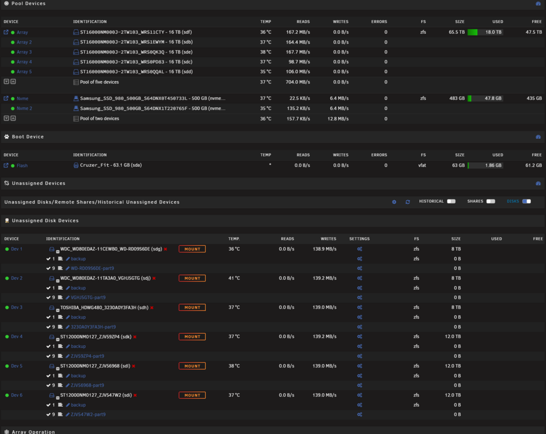Click SSD icon for Samsung S64DNX0T450733L

tap(76, 99)
